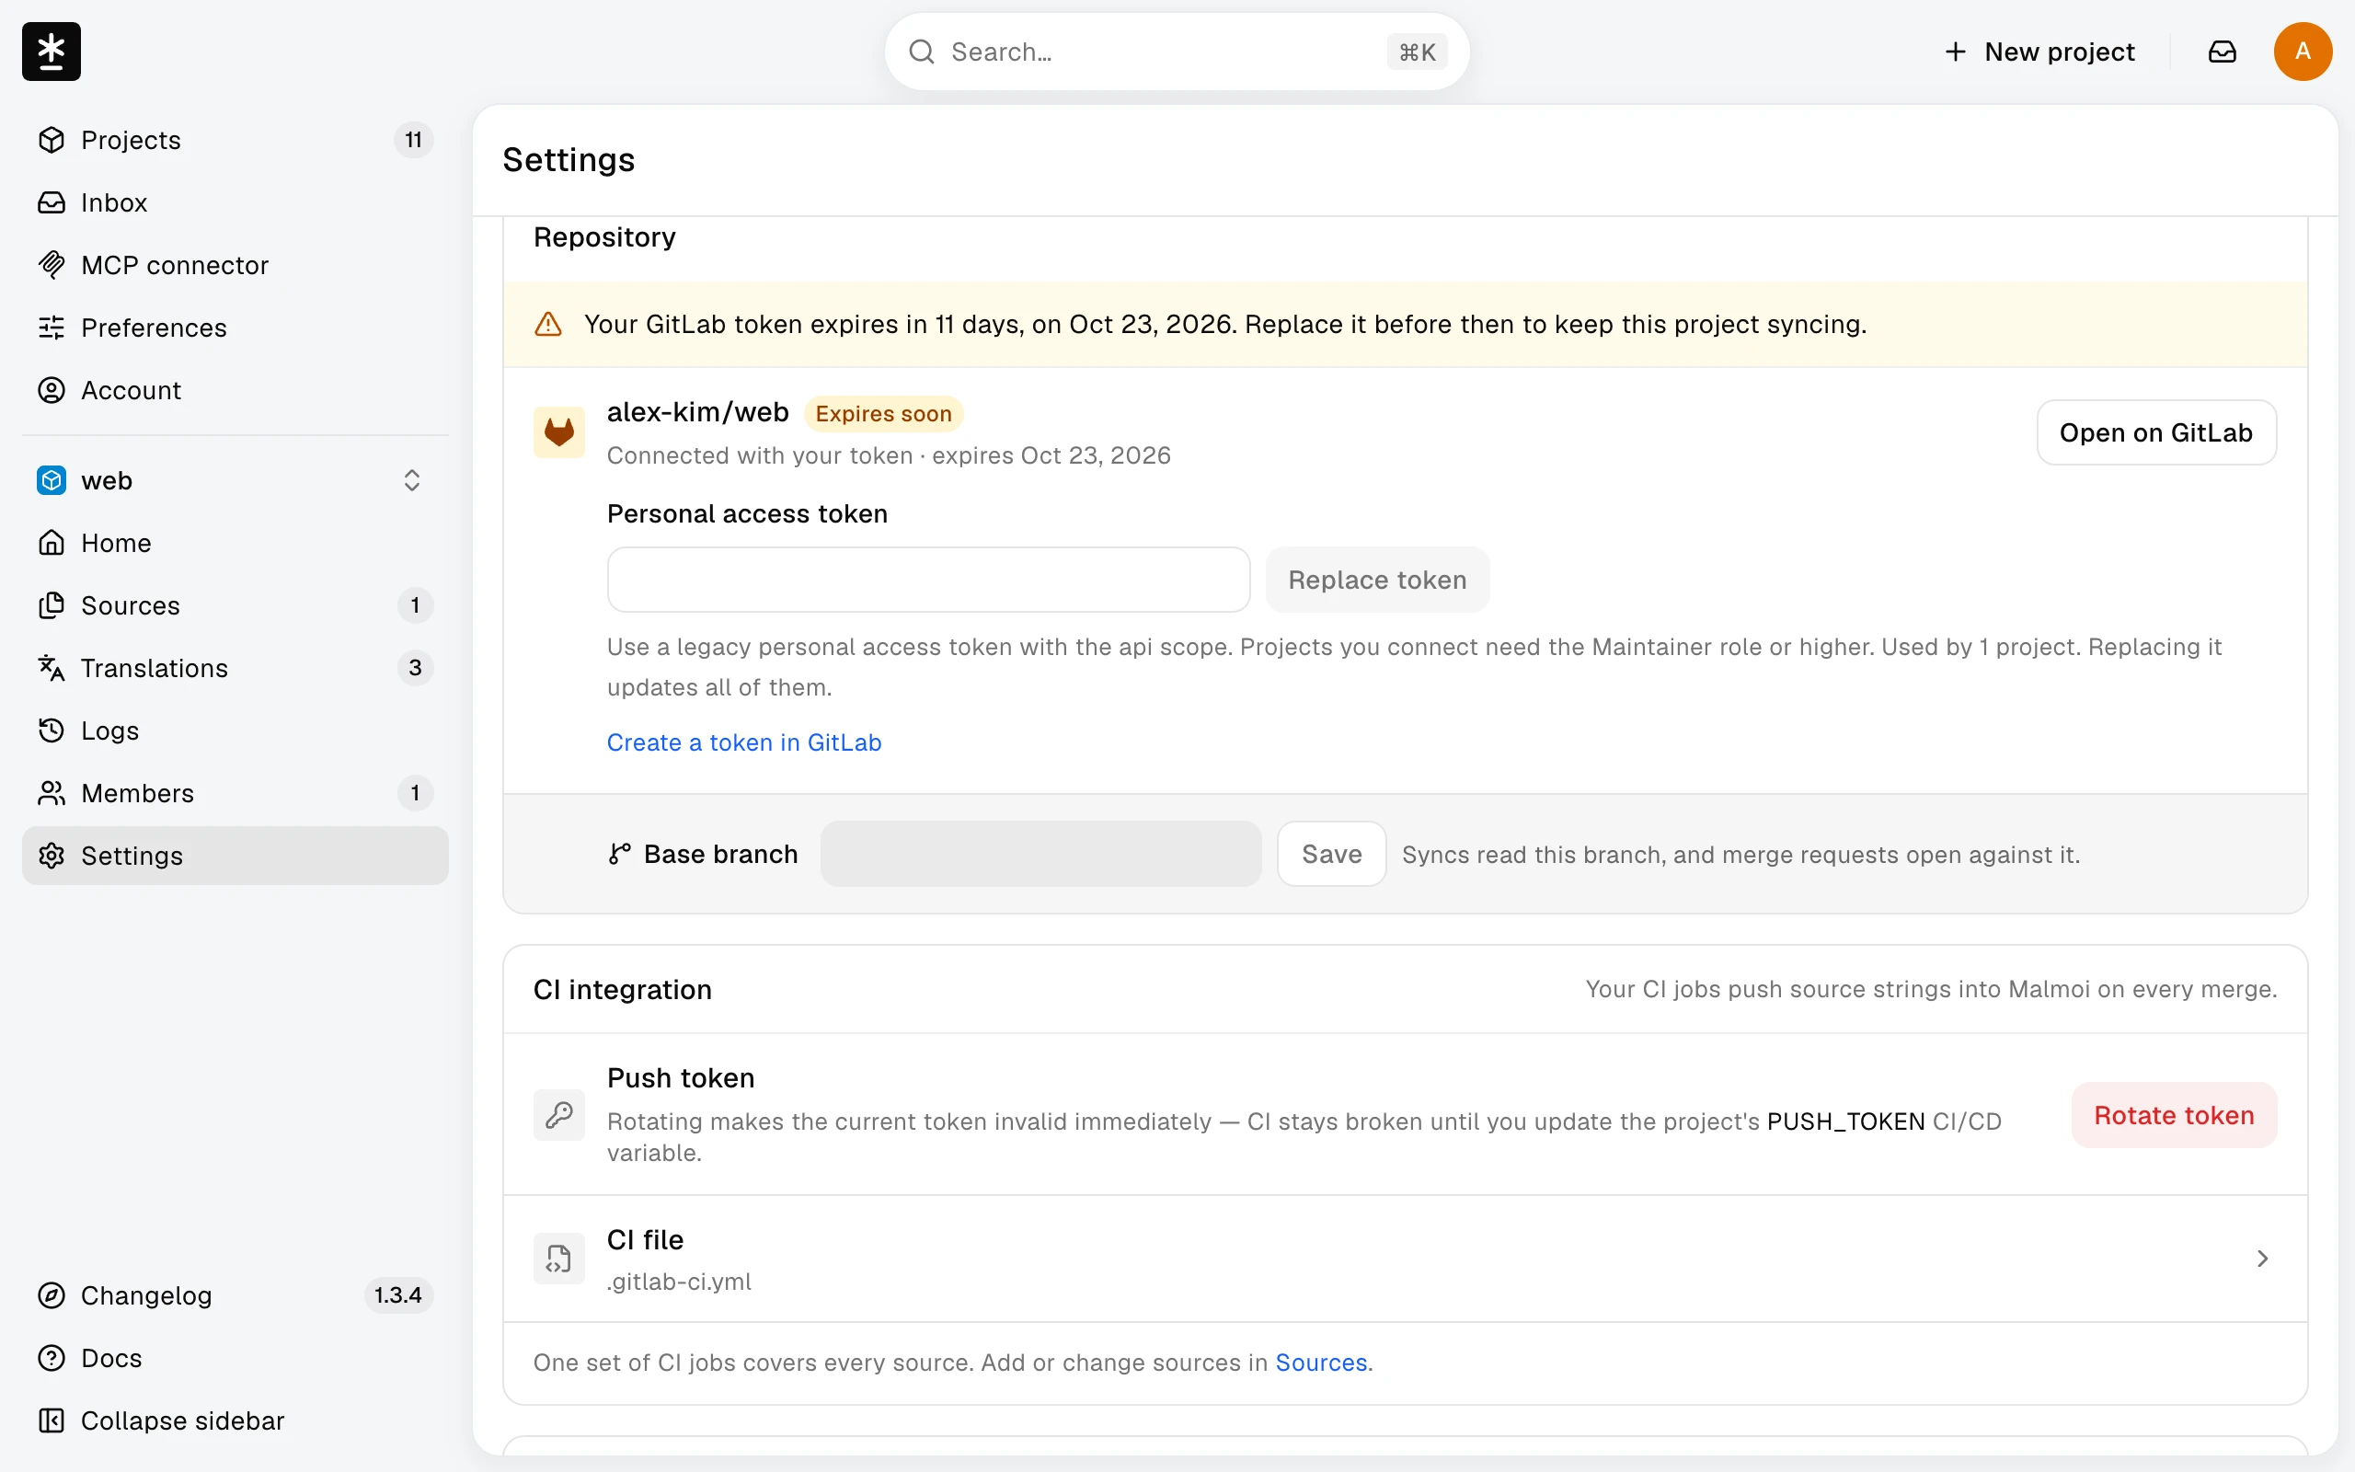The image size is (2355, 1472).
Task: Follow Create a token in GitLab link
Action: coord(743,742)
